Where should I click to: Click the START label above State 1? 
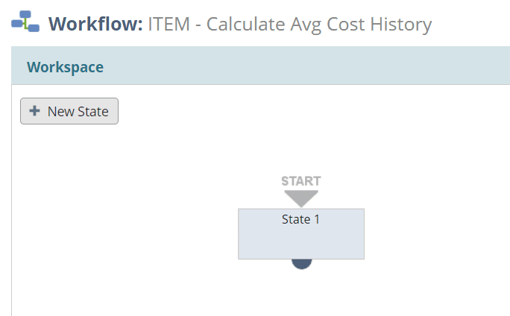[x=301, y=181]
